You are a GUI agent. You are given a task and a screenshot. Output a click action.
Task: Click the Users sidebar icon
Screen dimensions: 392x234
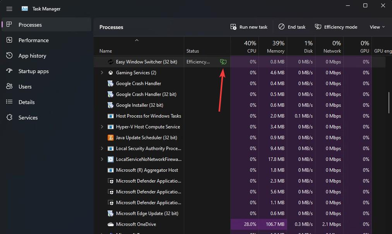(10, 87)
